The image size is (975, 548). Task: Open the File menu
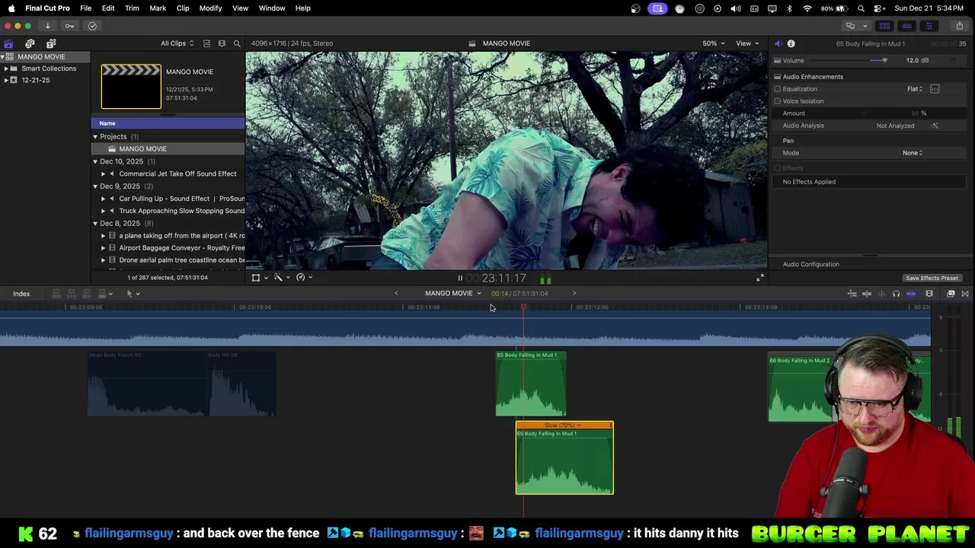85,8
